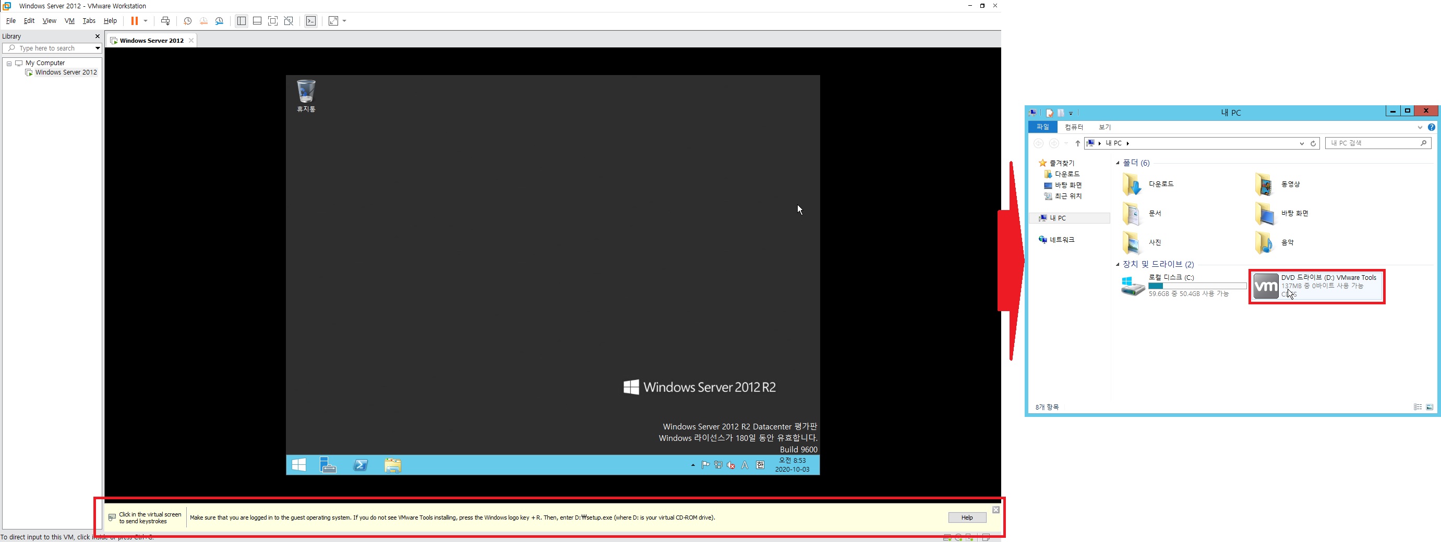Click the blue help icon in 내 PC
This screenshot has height=542, width=1441.
click(1432, 127)
